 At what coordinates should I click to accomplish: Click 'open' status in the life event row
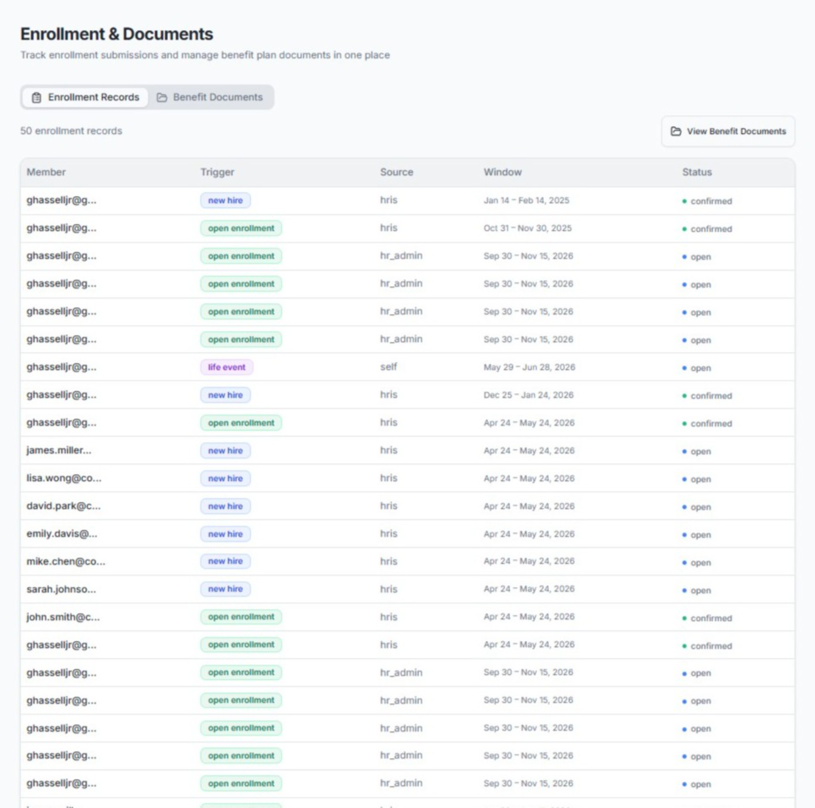tap(697, 368)
